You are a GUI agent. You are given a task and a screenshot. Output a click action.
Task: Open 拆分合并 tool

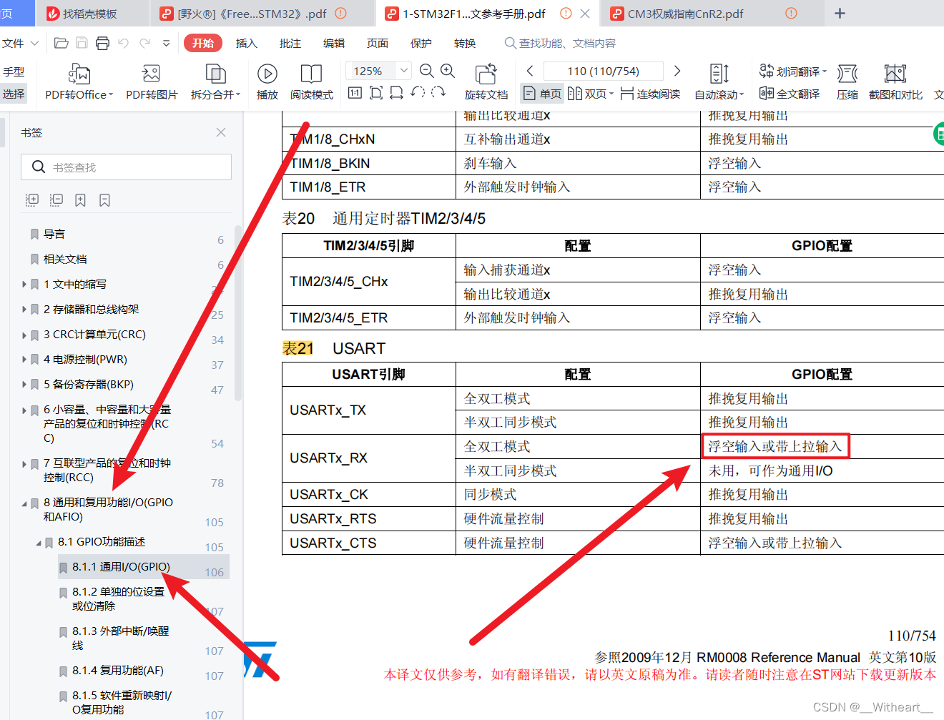tap(215, 82)
